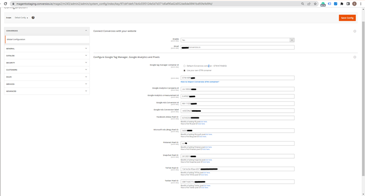This screenshot has height=196, width=365.
Task: Open the Scope Default Config dropdown
Action: [21, 18]
